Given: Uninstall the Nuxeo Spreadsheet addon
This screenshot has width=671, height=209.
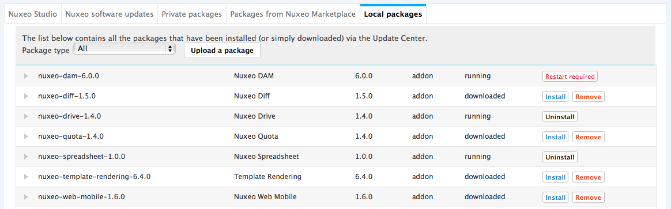Looking at the screenshot, I should pyautogui.click(x=560, y=157).
